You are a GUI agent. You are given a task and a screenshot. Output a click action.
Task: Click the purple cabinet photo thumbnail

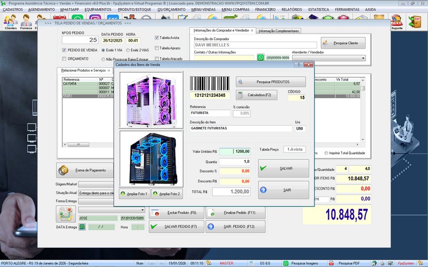(x=151, y=100)
